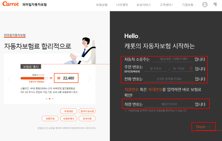Click the underlined 퍼마일자동차보험 label

click(15, 35)
